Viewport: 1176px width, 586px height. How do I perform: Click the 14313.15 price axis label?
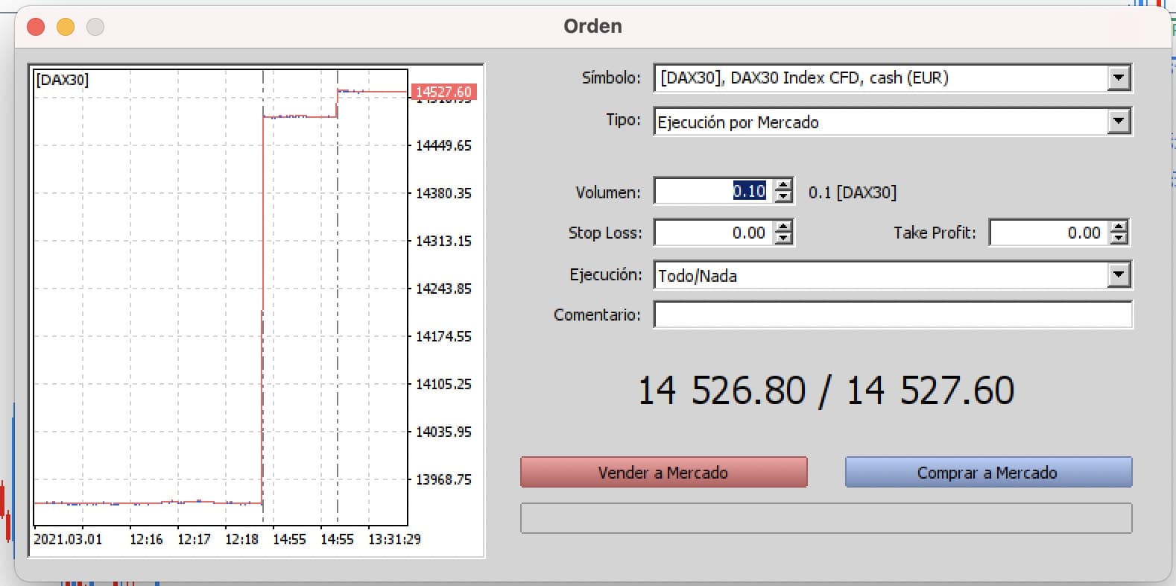pos(443,241)
